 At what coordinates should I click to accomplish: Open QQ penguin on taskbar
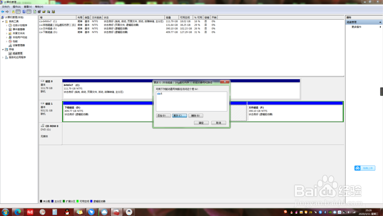pos(67,212)
